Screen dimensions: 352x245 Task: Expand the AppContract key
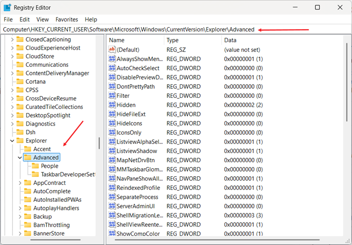coord(20,183)
